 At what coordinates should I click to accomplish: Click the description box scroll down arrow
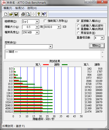pyautogui.click(x=103, y=57)
